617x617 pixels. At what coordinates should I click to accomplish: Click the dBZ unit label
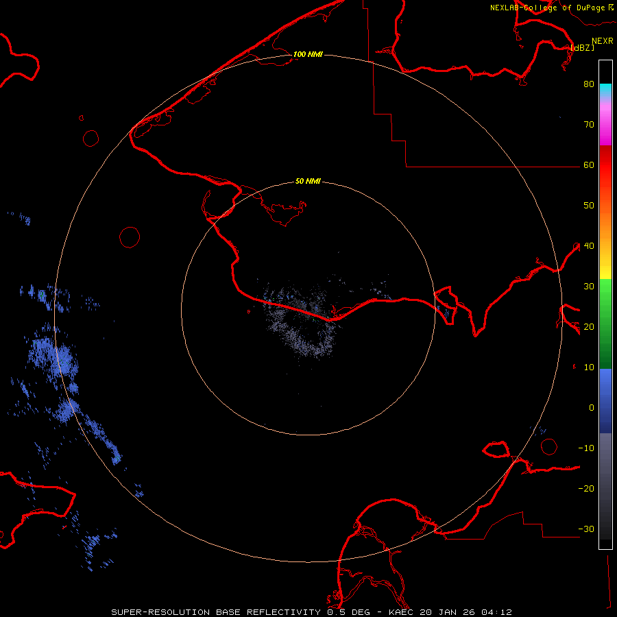(x=582, y=47)
